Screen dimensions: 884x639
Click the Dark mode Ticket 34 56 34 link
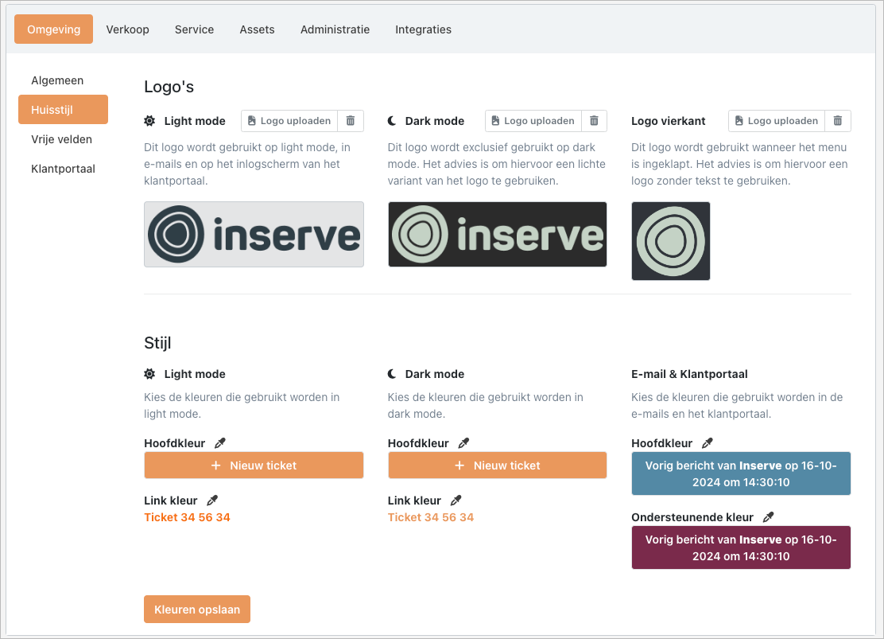pos(431,517)
